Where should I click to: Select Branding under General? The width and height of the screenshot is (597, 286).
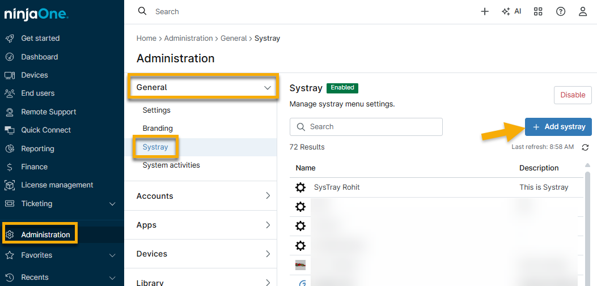pos(158,129)
